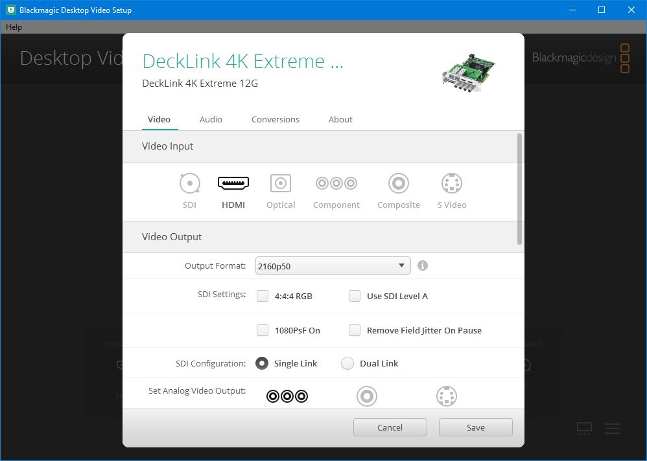Set analog output to S Video icon

[x=447, y=396]
